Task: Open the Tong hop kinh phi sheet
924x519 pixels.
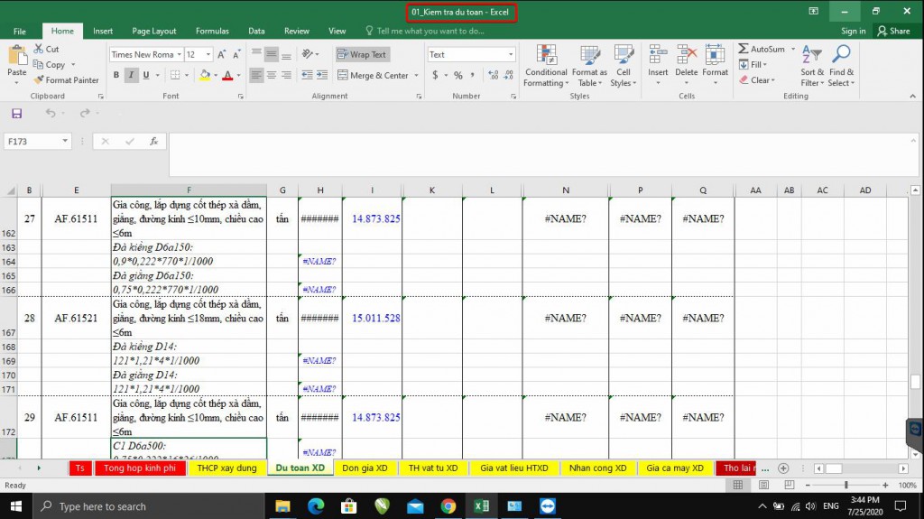Action: [x=140, y=468]
